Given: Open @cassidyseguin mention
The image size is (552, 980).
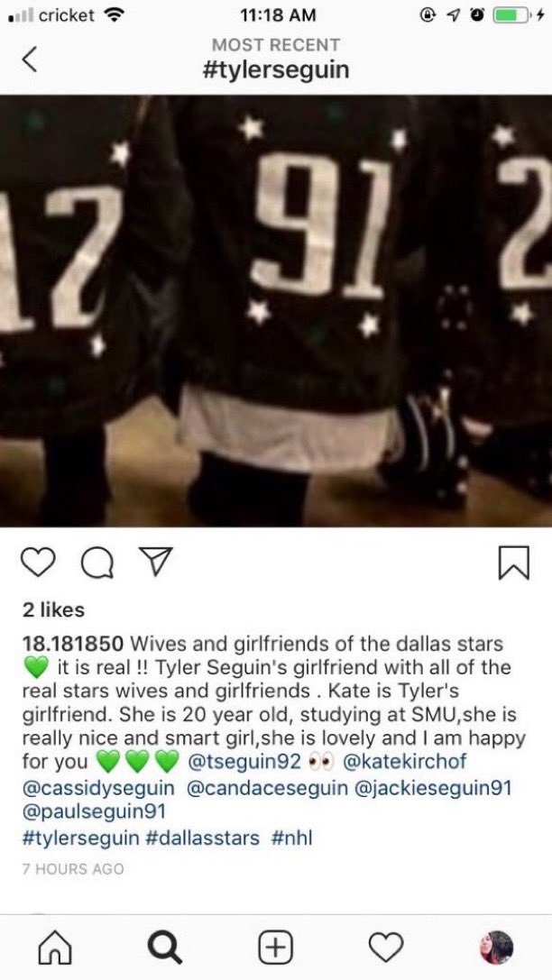Looking at the screenshot, I should pyautogui.click(x=99, y=787).
